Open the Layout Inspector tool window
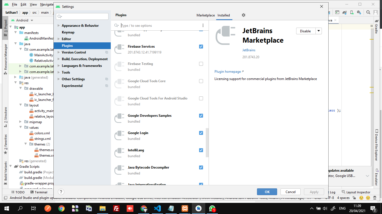Screen dimensions: 382x214 point(356,192)
